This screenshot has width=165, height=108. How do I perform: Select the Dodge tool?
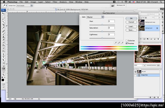(x=4, y=51)
